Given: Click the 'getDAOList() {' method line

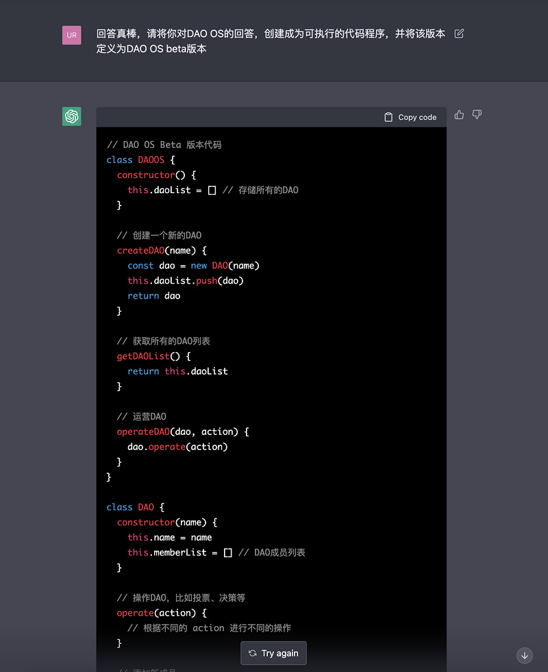Looking at the screenshot, I should pyautogui.click(x=153, y=356).
